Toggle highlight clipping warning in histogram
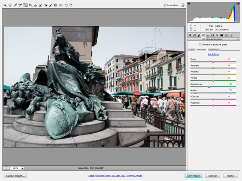 (238, 4)
